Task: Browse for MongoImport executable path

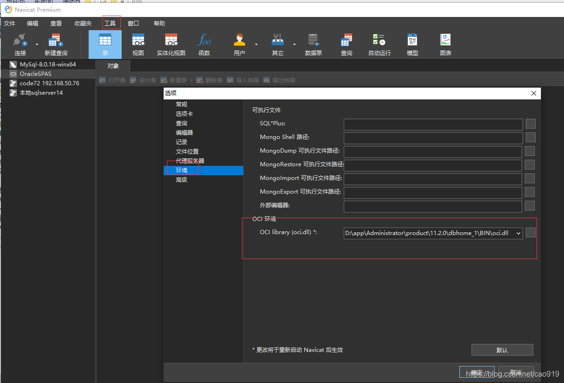Action: point(530,178)
